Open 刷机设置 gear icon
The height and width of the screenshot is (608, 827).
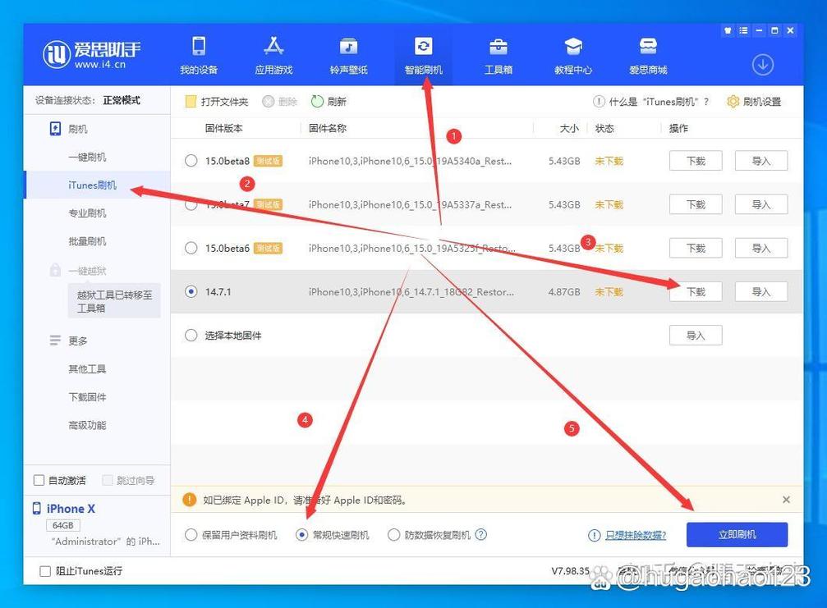point(733,101)
